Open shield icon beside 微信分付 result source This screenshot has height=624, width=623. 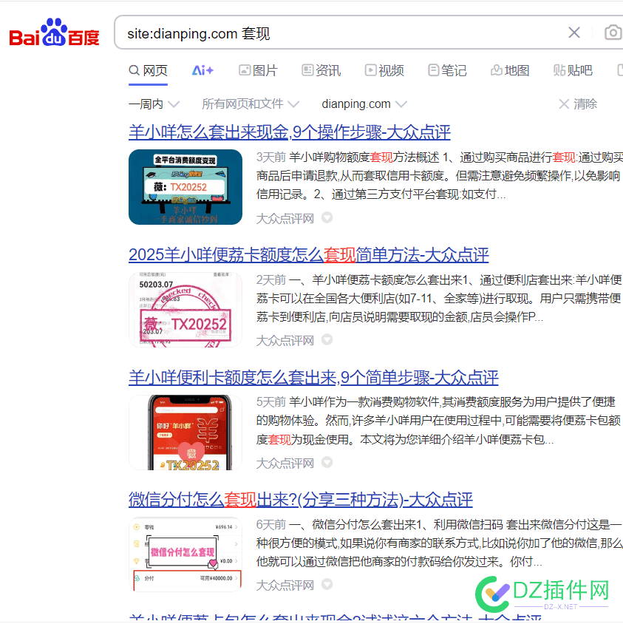[327, 585]
